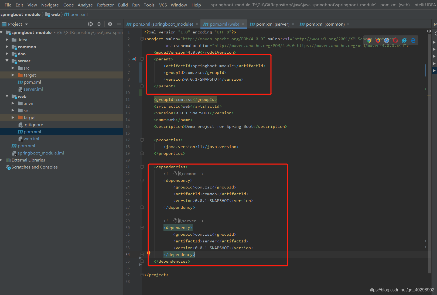Open pom.xml in Firefox browser icon
Image resolution: width=437 pixels, height=295 pixels.
tap(378, 40)
